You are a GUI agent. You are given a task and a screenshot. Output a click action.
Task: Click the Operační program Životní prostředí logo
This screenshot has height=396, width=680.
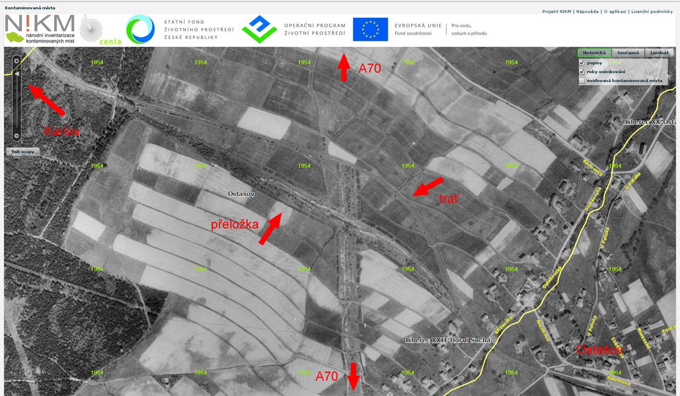(294, 30)
